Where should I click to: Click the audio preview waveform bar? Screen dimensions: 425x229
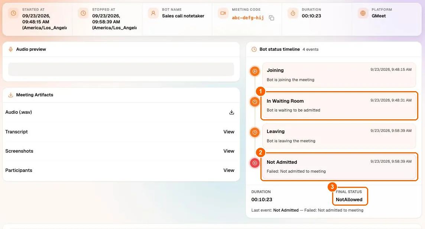(x=121, y=70)
